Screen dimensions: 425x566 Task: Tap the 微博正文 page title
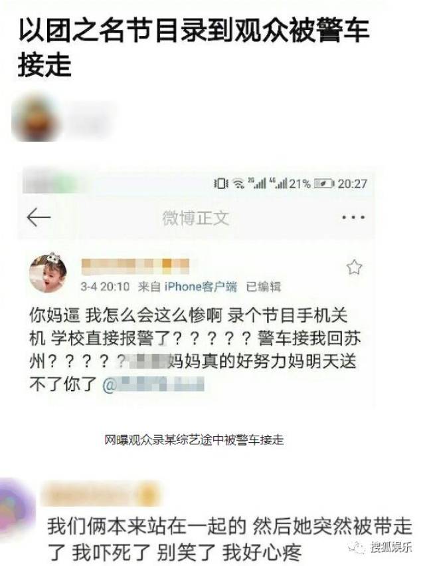[x=196, y=218]
